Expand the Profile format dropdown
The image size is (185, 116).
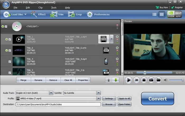click(x=99, y=99)
